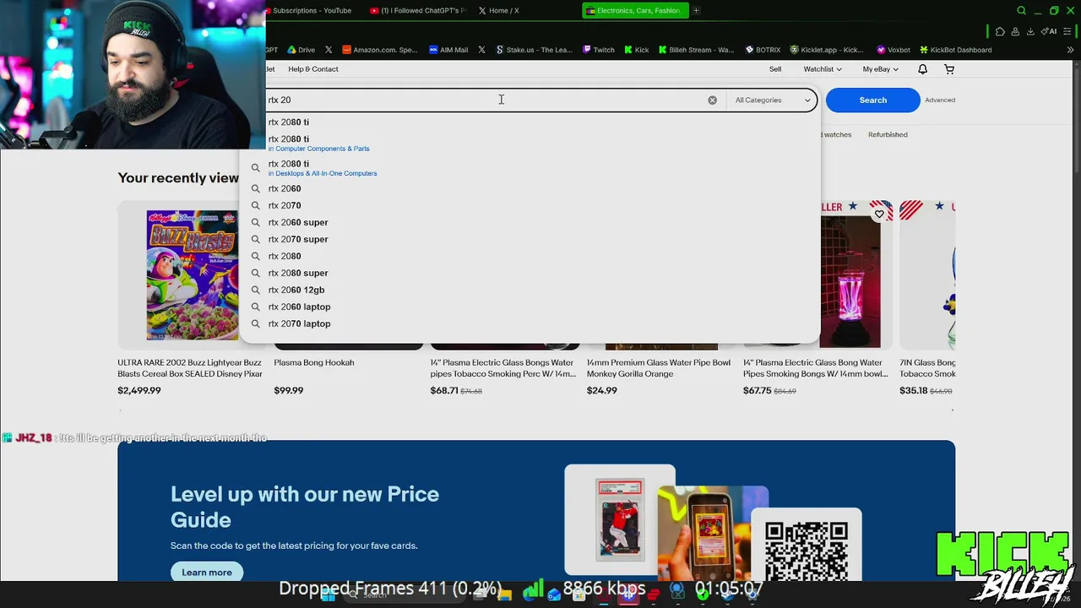Open eBay notifications bell
The image size is (1081, 608).
tap(922, 69)
